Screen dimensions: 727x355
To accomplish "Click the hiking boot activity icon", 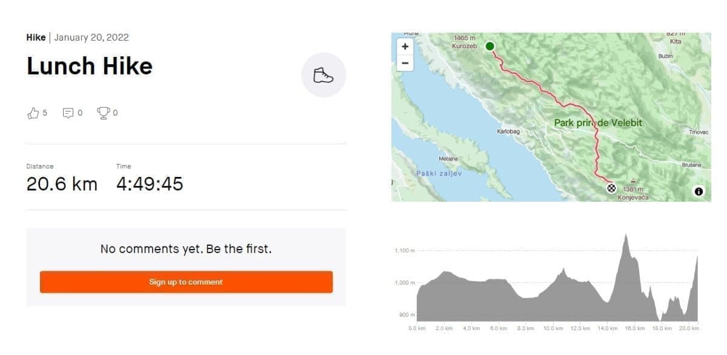I will (x=324, y=75).
